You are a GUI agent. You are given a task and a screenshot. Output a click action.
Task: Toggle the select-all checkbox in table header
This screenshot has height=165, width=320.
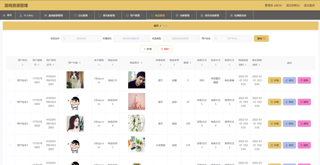click(10, 63)
